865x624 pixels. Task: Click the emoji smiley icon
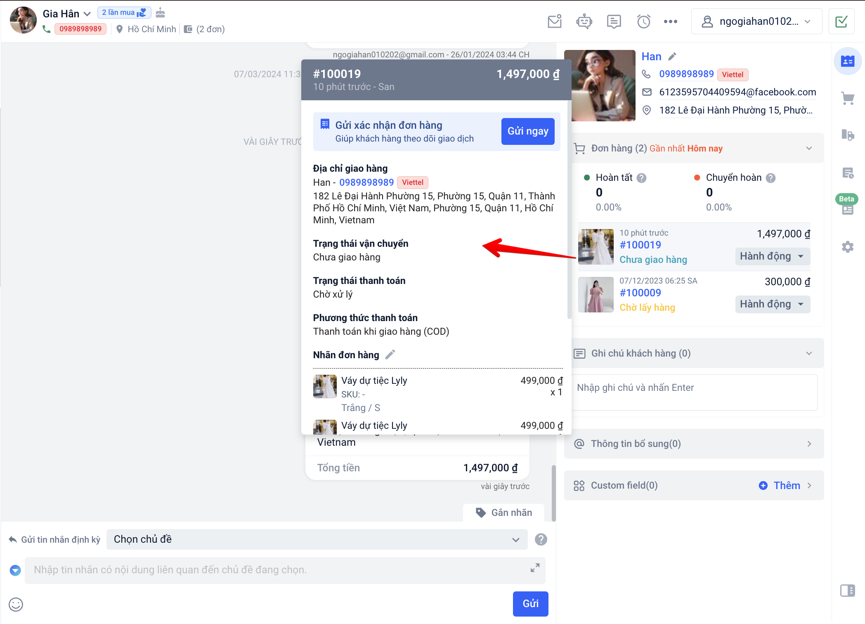tap(16, 604)
